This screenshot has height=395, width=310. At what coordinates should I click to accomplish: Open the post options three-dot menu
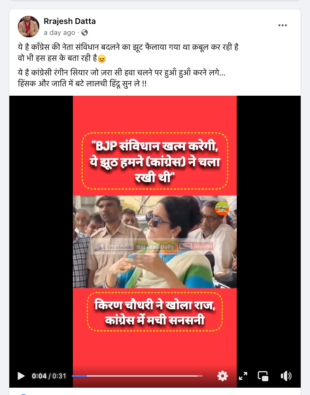[x=282, y=25]
